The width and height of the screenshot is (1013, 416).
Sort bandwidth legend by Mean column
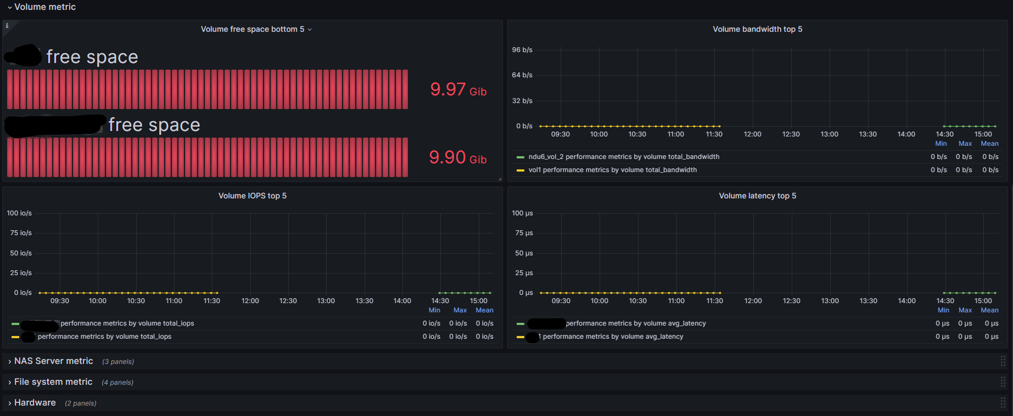coord(989,144)
